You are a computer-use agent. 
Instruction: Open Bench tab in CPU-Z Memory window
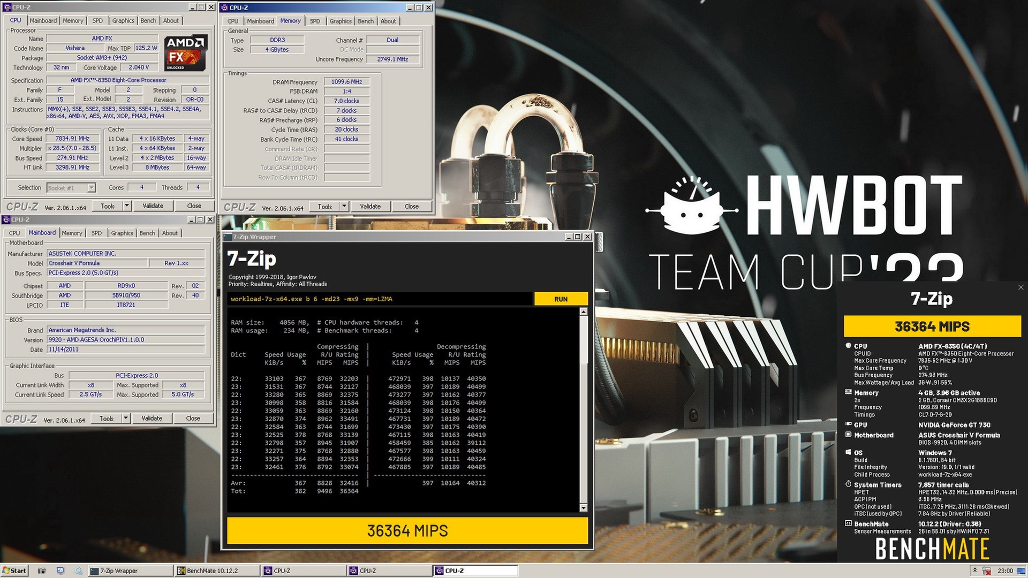(x=366, y=21)
